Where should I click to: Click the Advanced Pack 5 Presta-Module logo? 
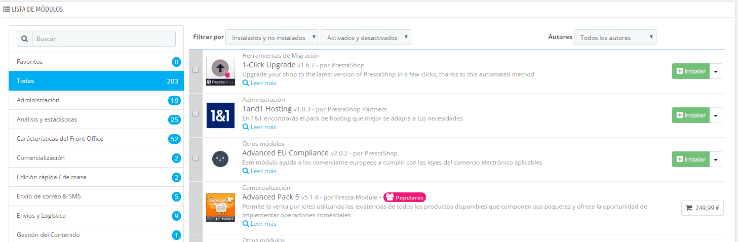221,208
